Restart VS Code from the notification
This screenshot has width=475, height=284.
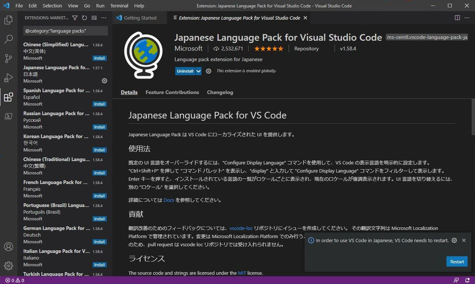point(457,261)
